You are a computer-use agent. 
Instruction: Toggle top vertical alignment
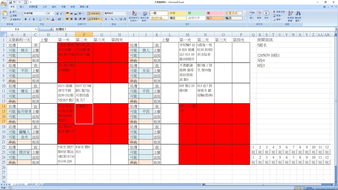pyautogui.click(x=67, y=13)
